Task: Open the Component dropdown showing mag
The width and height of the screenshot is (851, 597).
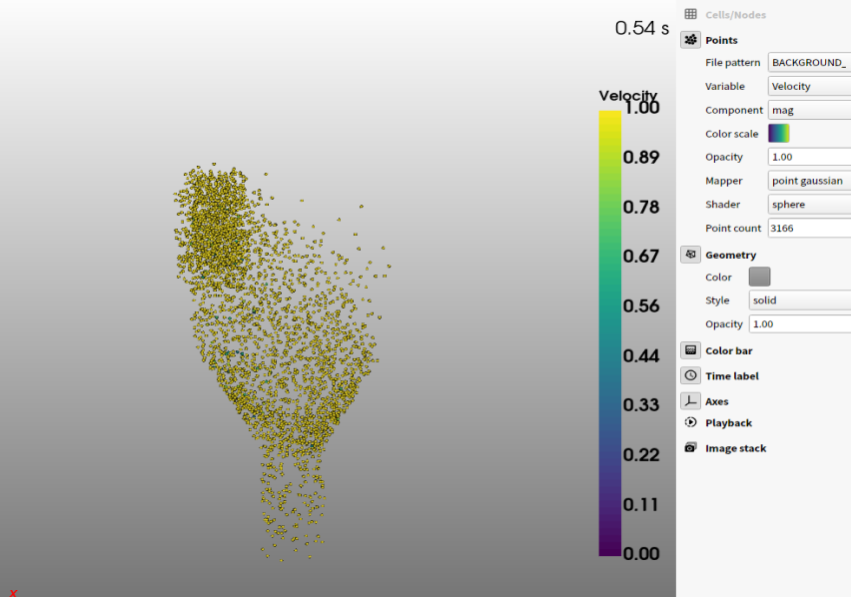Action: [x=809, y=110]
